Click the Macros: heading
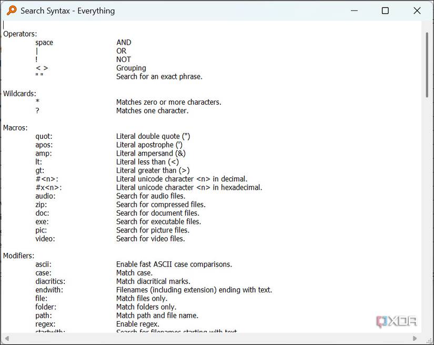434x345 pixels. tap(15, 128)
